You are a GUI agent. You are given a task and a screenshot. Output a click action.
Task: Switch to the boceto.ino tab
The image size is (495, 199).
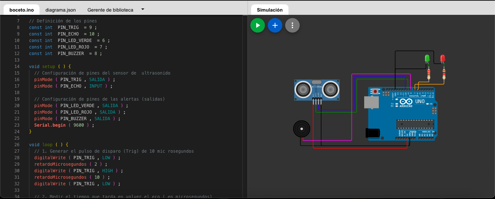pyautogui.click(x=22, y=10)
